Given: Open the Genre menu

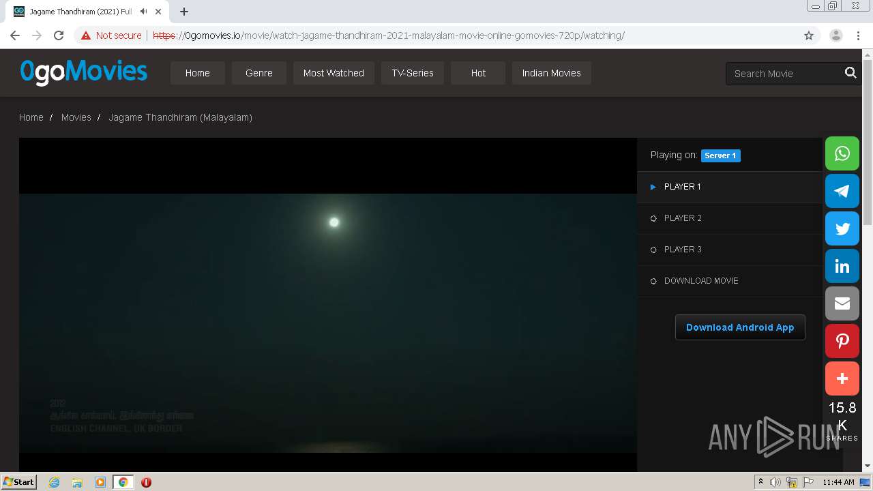Looking at the screenshot, I should [259, 73].
